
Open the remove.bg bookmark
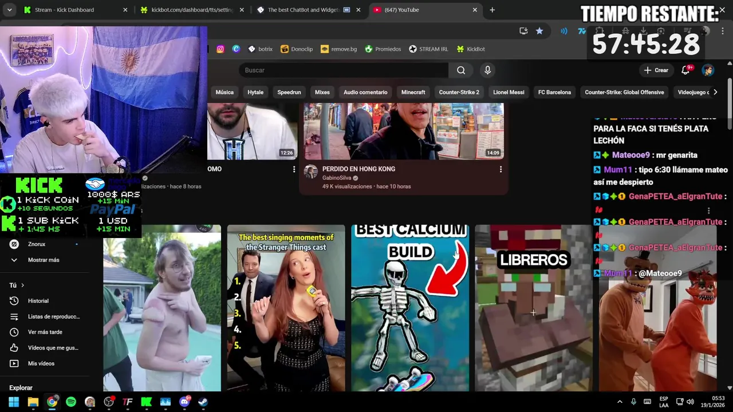click(x=338, y=49)
